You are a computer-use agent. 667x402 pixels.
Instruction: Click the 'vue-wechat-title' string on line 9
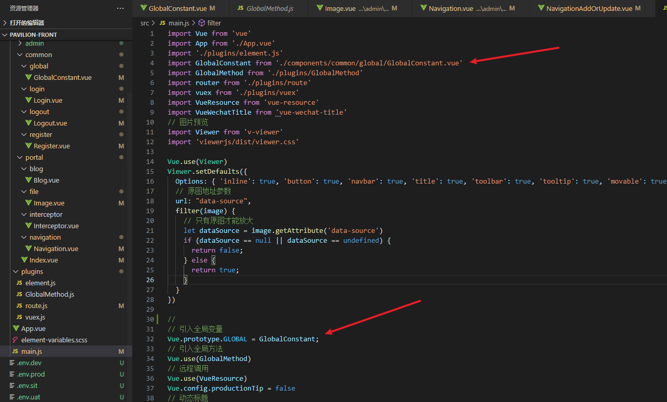[x=311, y=112]
